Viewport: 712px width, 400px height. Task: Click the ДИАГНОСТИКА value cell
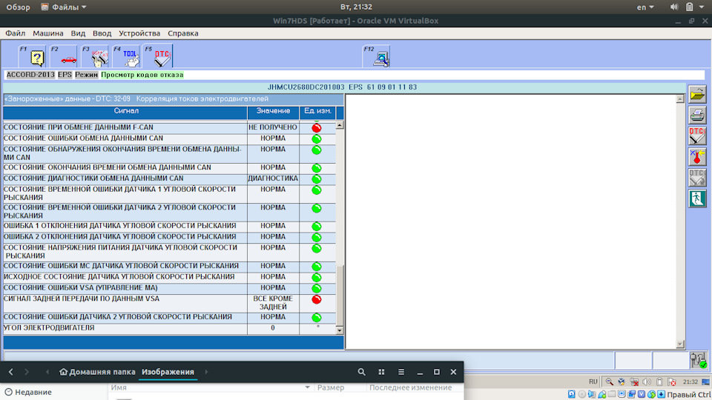pyautogui.click(x=273, y=179)
